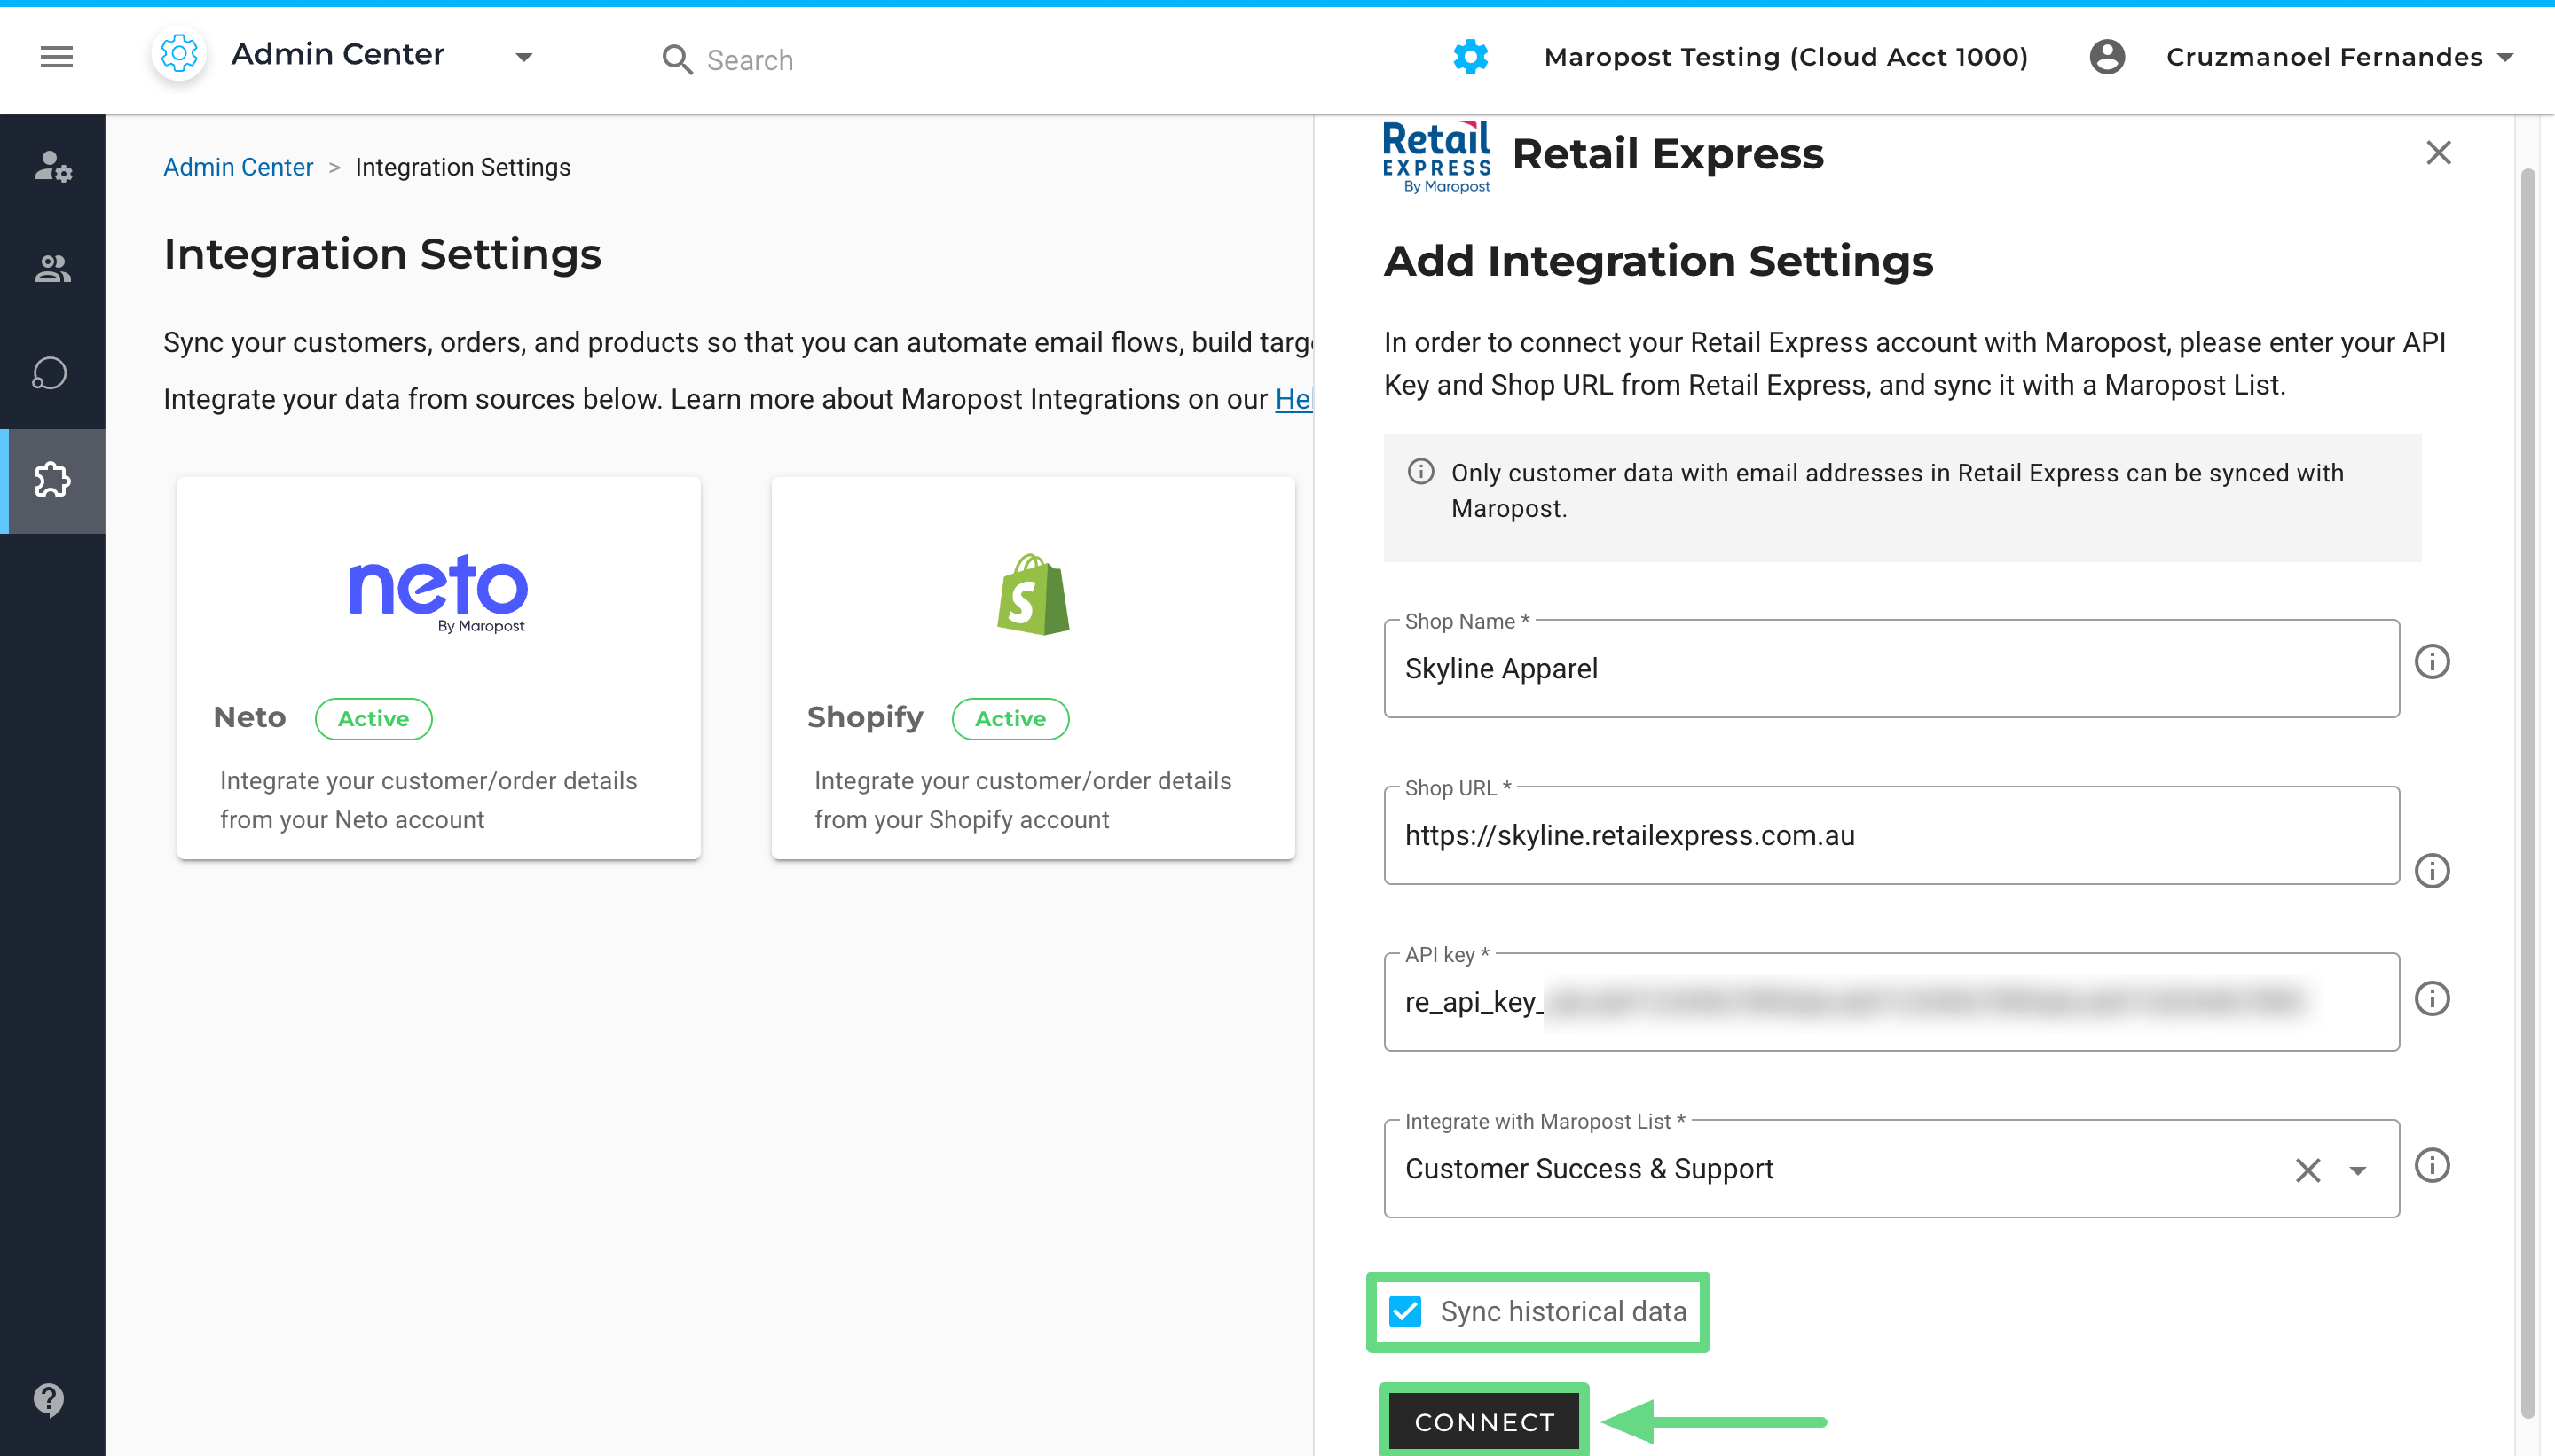Open the Integrate with Maropost List combo box
The width and height of the screenshot is (2555, 1456).
click(1891, 1168)
